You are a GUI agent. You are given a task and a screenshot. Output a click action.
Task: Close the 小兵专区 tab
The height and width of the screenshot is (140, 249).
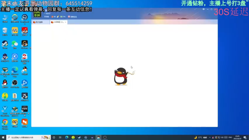65,22
